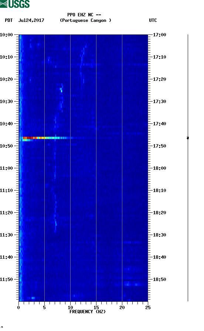204x331 pixels.
Task: Click the 11:40 PDT time label
Action: tap(6, 257)
